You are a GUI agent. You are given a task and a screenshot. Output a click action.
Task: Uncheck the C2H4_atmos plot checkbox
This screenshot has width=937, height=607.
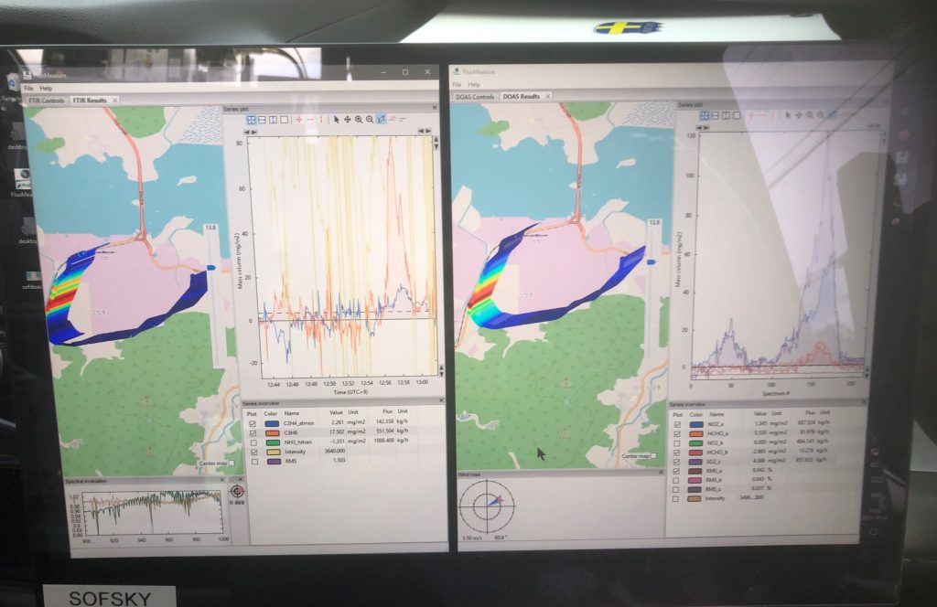252,423
